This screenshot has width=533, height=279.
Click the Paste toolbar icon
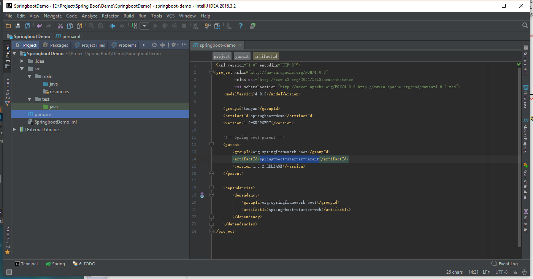[x=79, y=26]
